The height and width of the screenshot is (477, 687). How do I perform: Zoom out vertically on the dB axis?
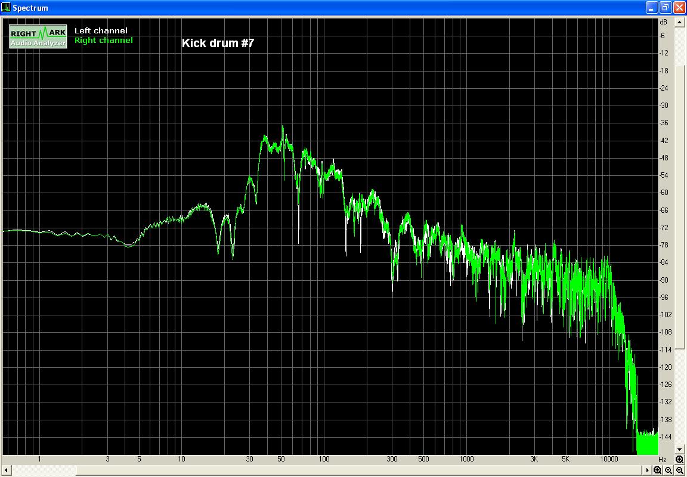(680, 470)
